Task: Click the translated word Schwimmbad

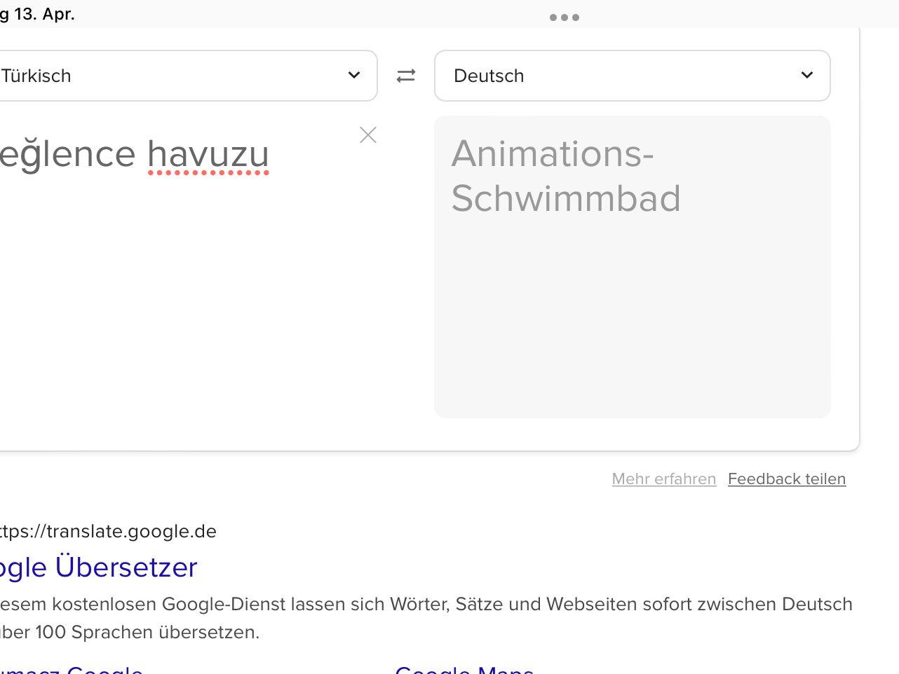Action: [566, 199]
